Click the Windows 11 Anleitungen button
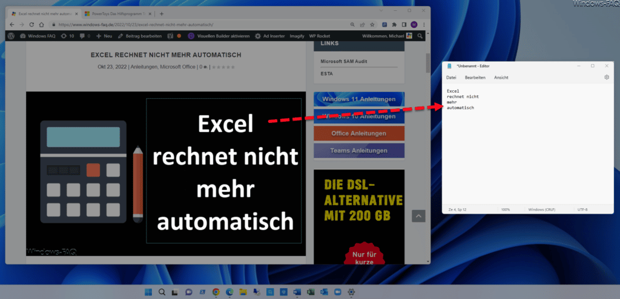This screenshot has height=299, width=620. coord(359,99)
